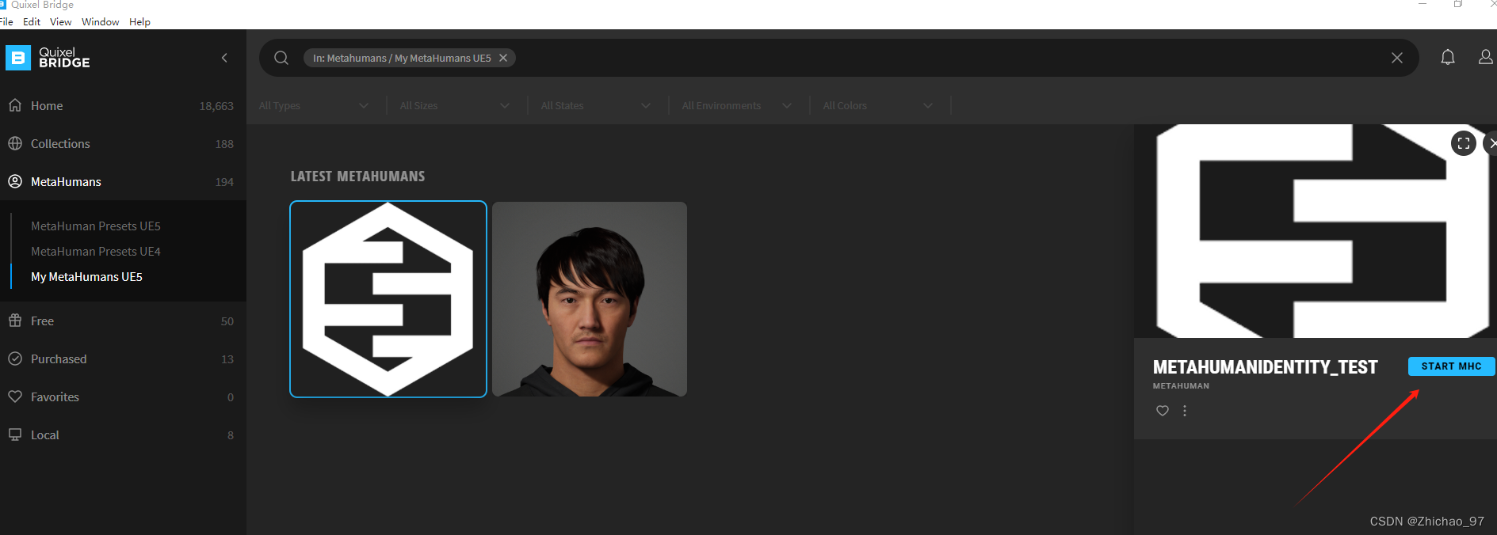
Task: Open the All States dropdown
Action: 596,105
